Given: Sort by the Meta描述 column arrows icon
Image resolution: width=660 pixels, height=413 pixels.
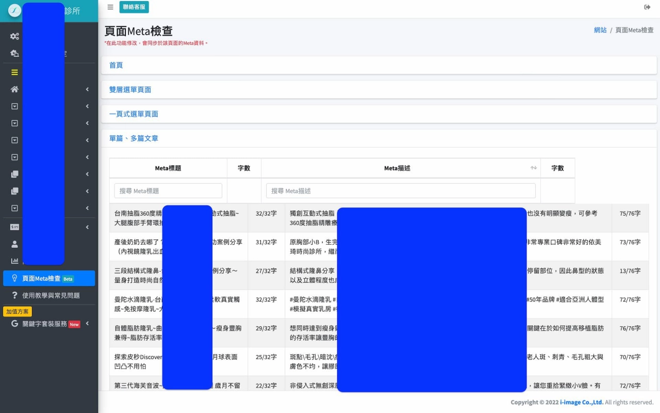Looking at the screenshot, I should pyautogui.click(x=534, y=168).
